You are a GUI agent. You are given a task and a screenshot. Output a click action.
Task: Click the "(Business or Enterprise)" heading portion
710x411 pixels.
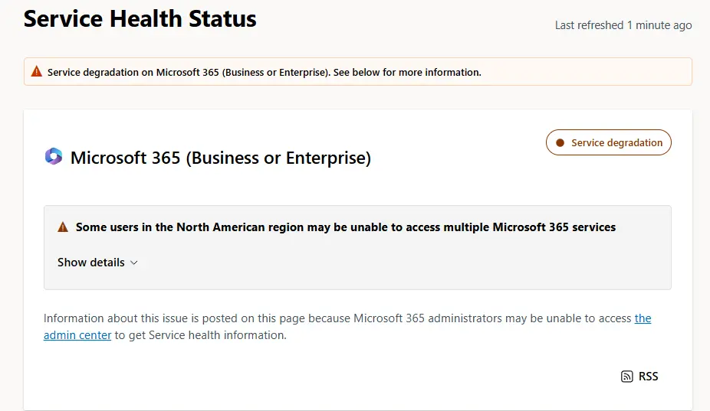click(x=279, y=158)
